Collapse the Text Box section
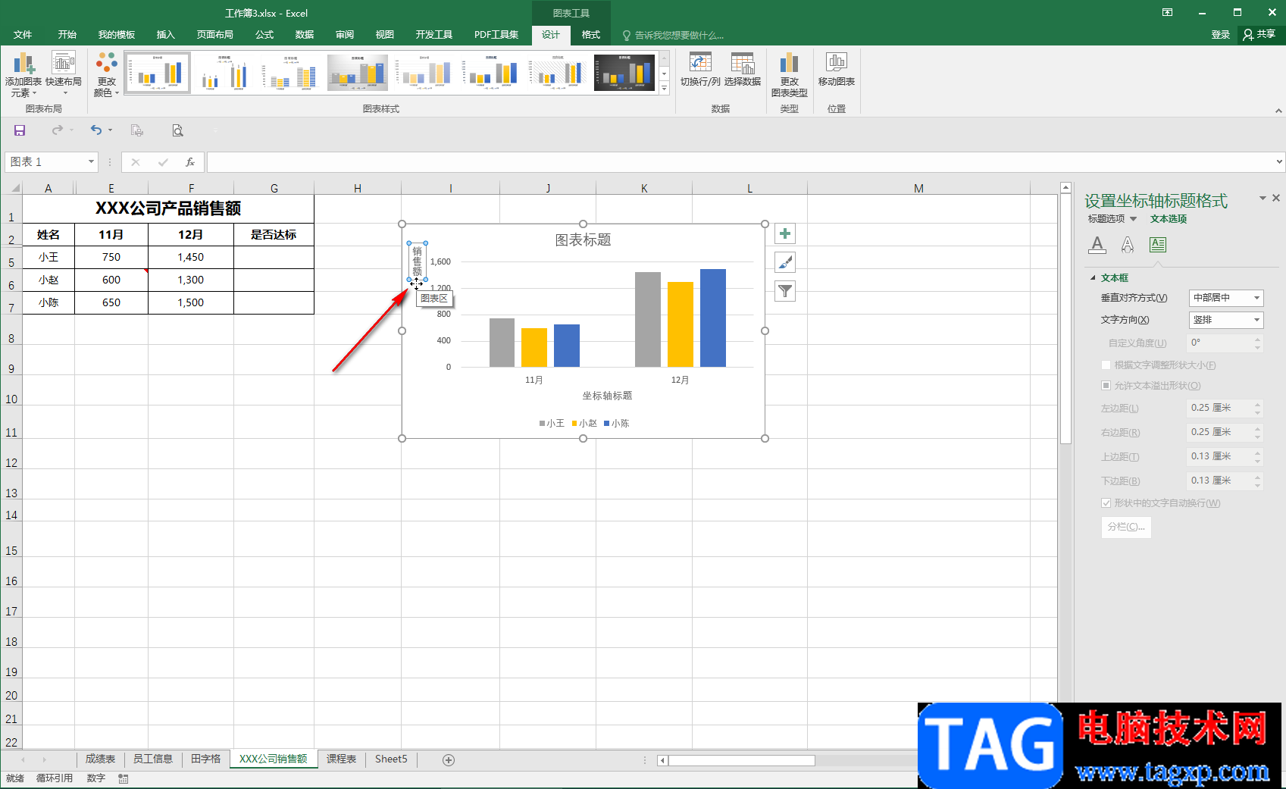Image resolution: width=1286 pixels, height=789 pixels. click(1093, 278)
